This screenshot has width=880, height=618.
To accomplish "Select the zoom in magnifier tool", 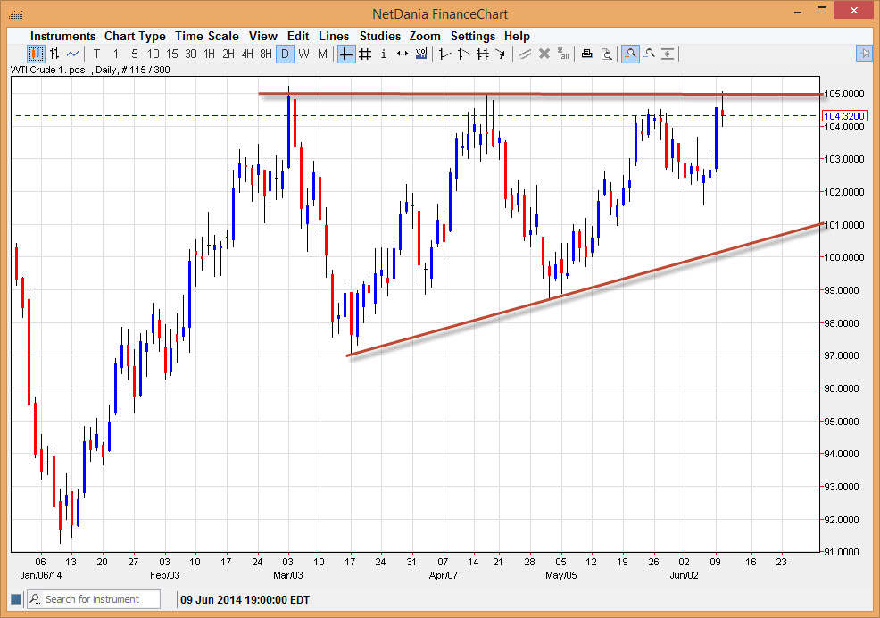I will [630, 54].
